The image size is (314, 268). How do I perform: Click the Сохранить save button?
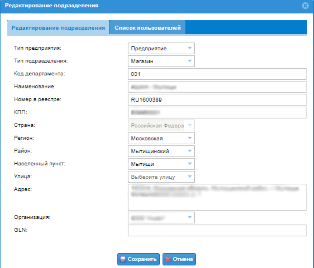coord(138,259)
